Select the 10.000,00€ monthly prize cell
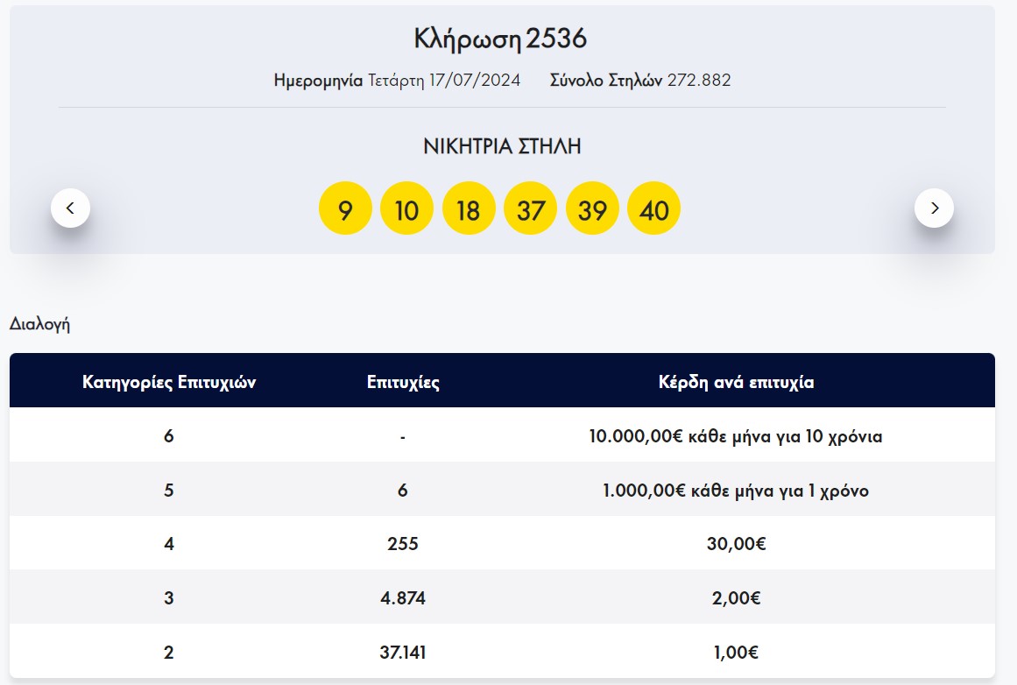 pyautogui.click(x=736, y=436)
